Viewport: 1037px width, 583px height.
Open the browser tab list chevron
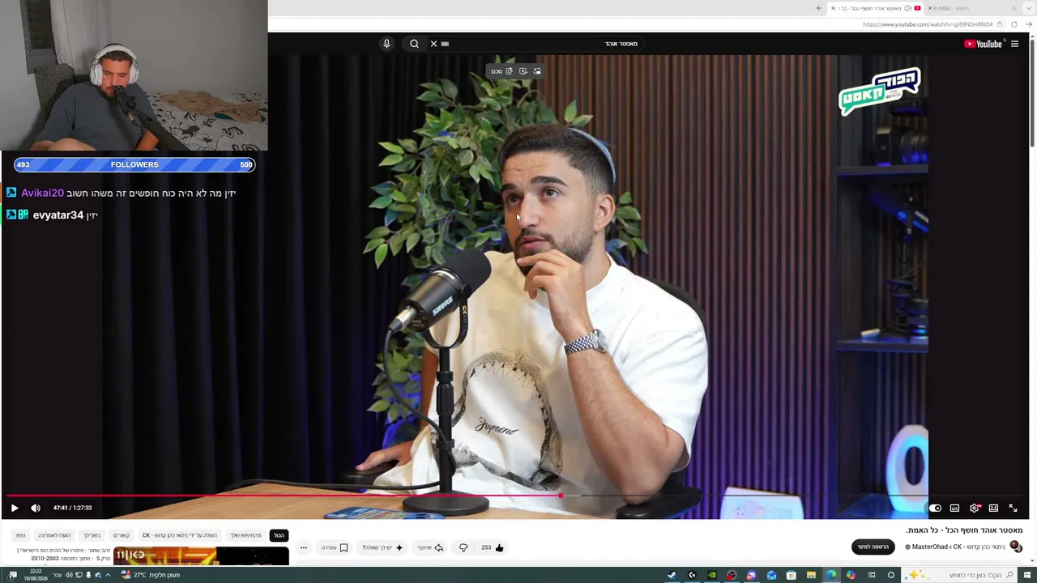pos(1028,8)
